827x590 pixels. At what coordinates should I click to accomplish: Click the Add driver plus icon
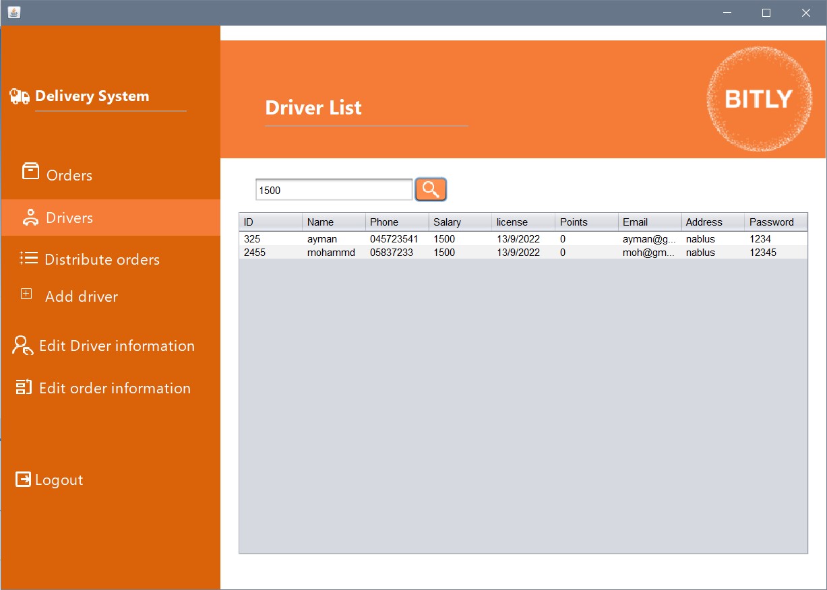point(26,294)
